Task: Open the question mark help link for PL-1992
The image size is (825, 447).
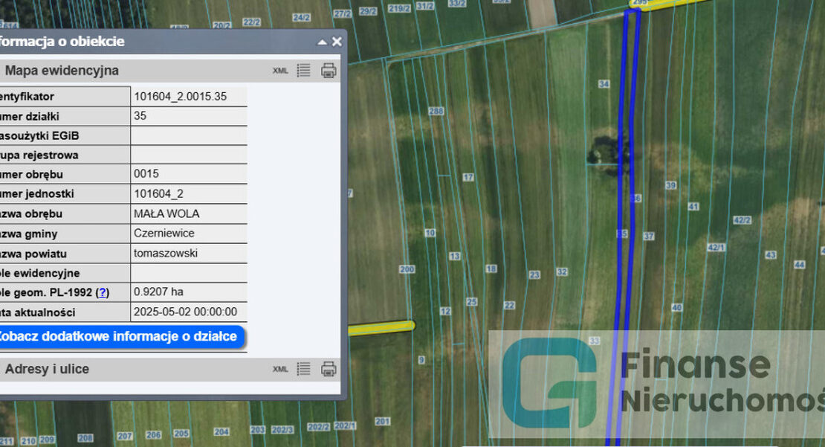Action: [x=103, y=293]
